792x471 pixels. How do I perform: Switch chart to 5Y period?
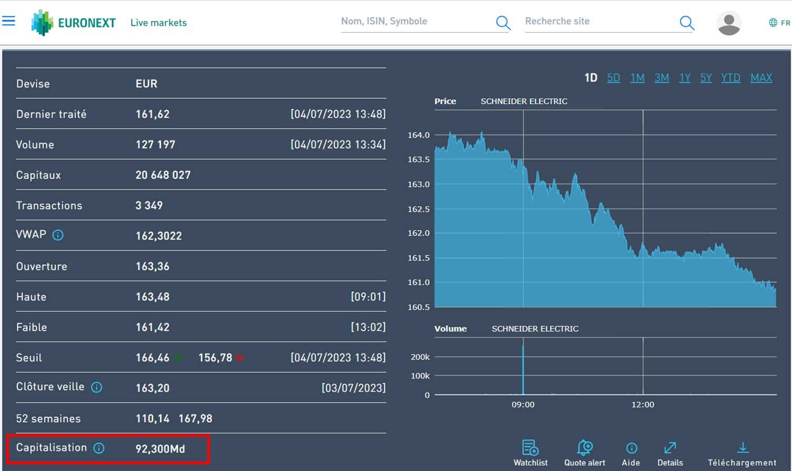(x=706, y=78)
